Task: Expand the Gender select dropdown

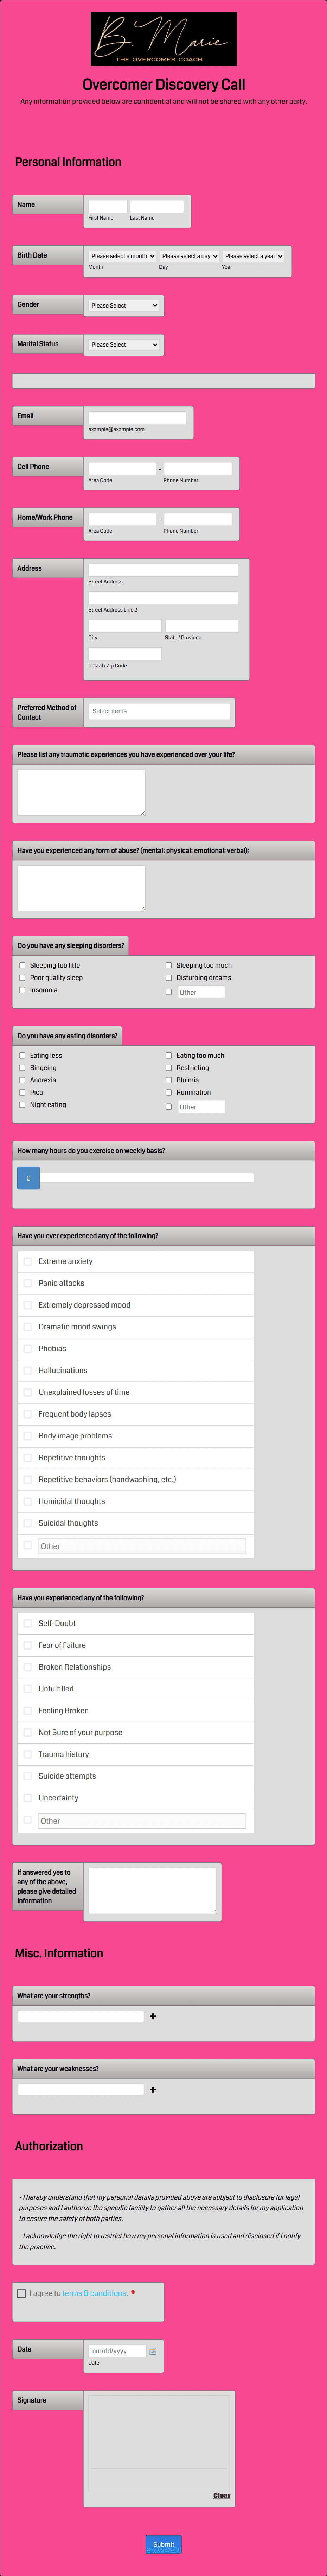Action: 124,305
